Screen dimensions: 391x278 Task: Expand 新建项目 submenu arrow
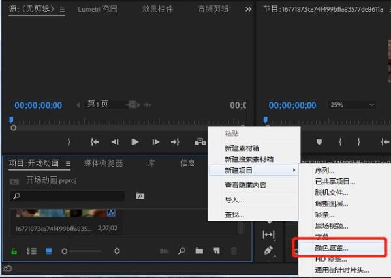click(x=294, y=170)
